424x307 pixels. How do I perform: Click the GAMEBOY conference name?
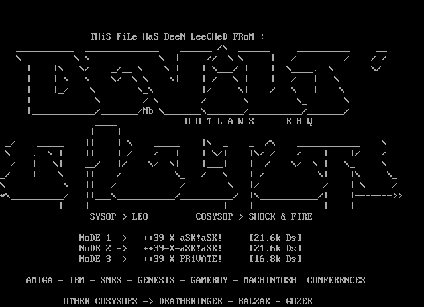[209, 280]
